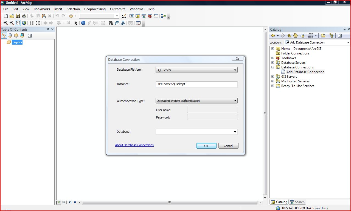The image size is (351, 211).
Task: Toggle List By Selection view
Action: [22, 36]
